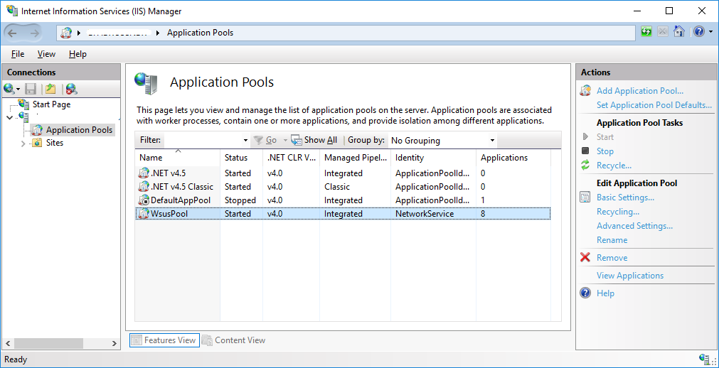Click Classic pipeline cell

click(337, 187)
